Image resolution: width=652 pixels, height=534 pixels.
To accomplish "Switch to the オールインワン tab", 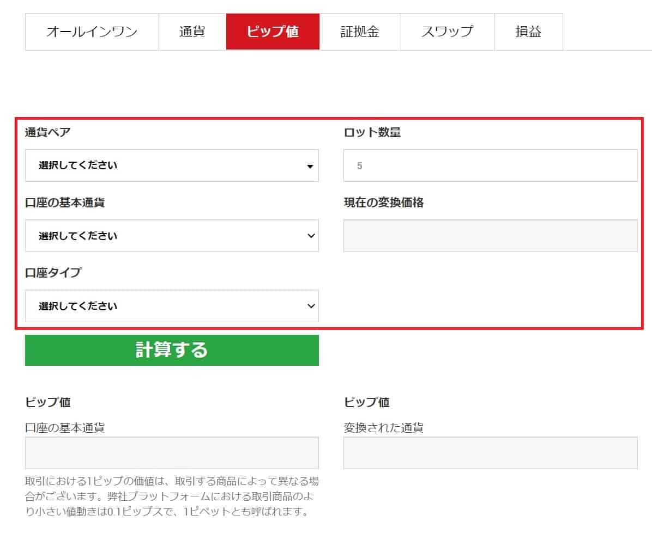I will [x=91, y=32].
